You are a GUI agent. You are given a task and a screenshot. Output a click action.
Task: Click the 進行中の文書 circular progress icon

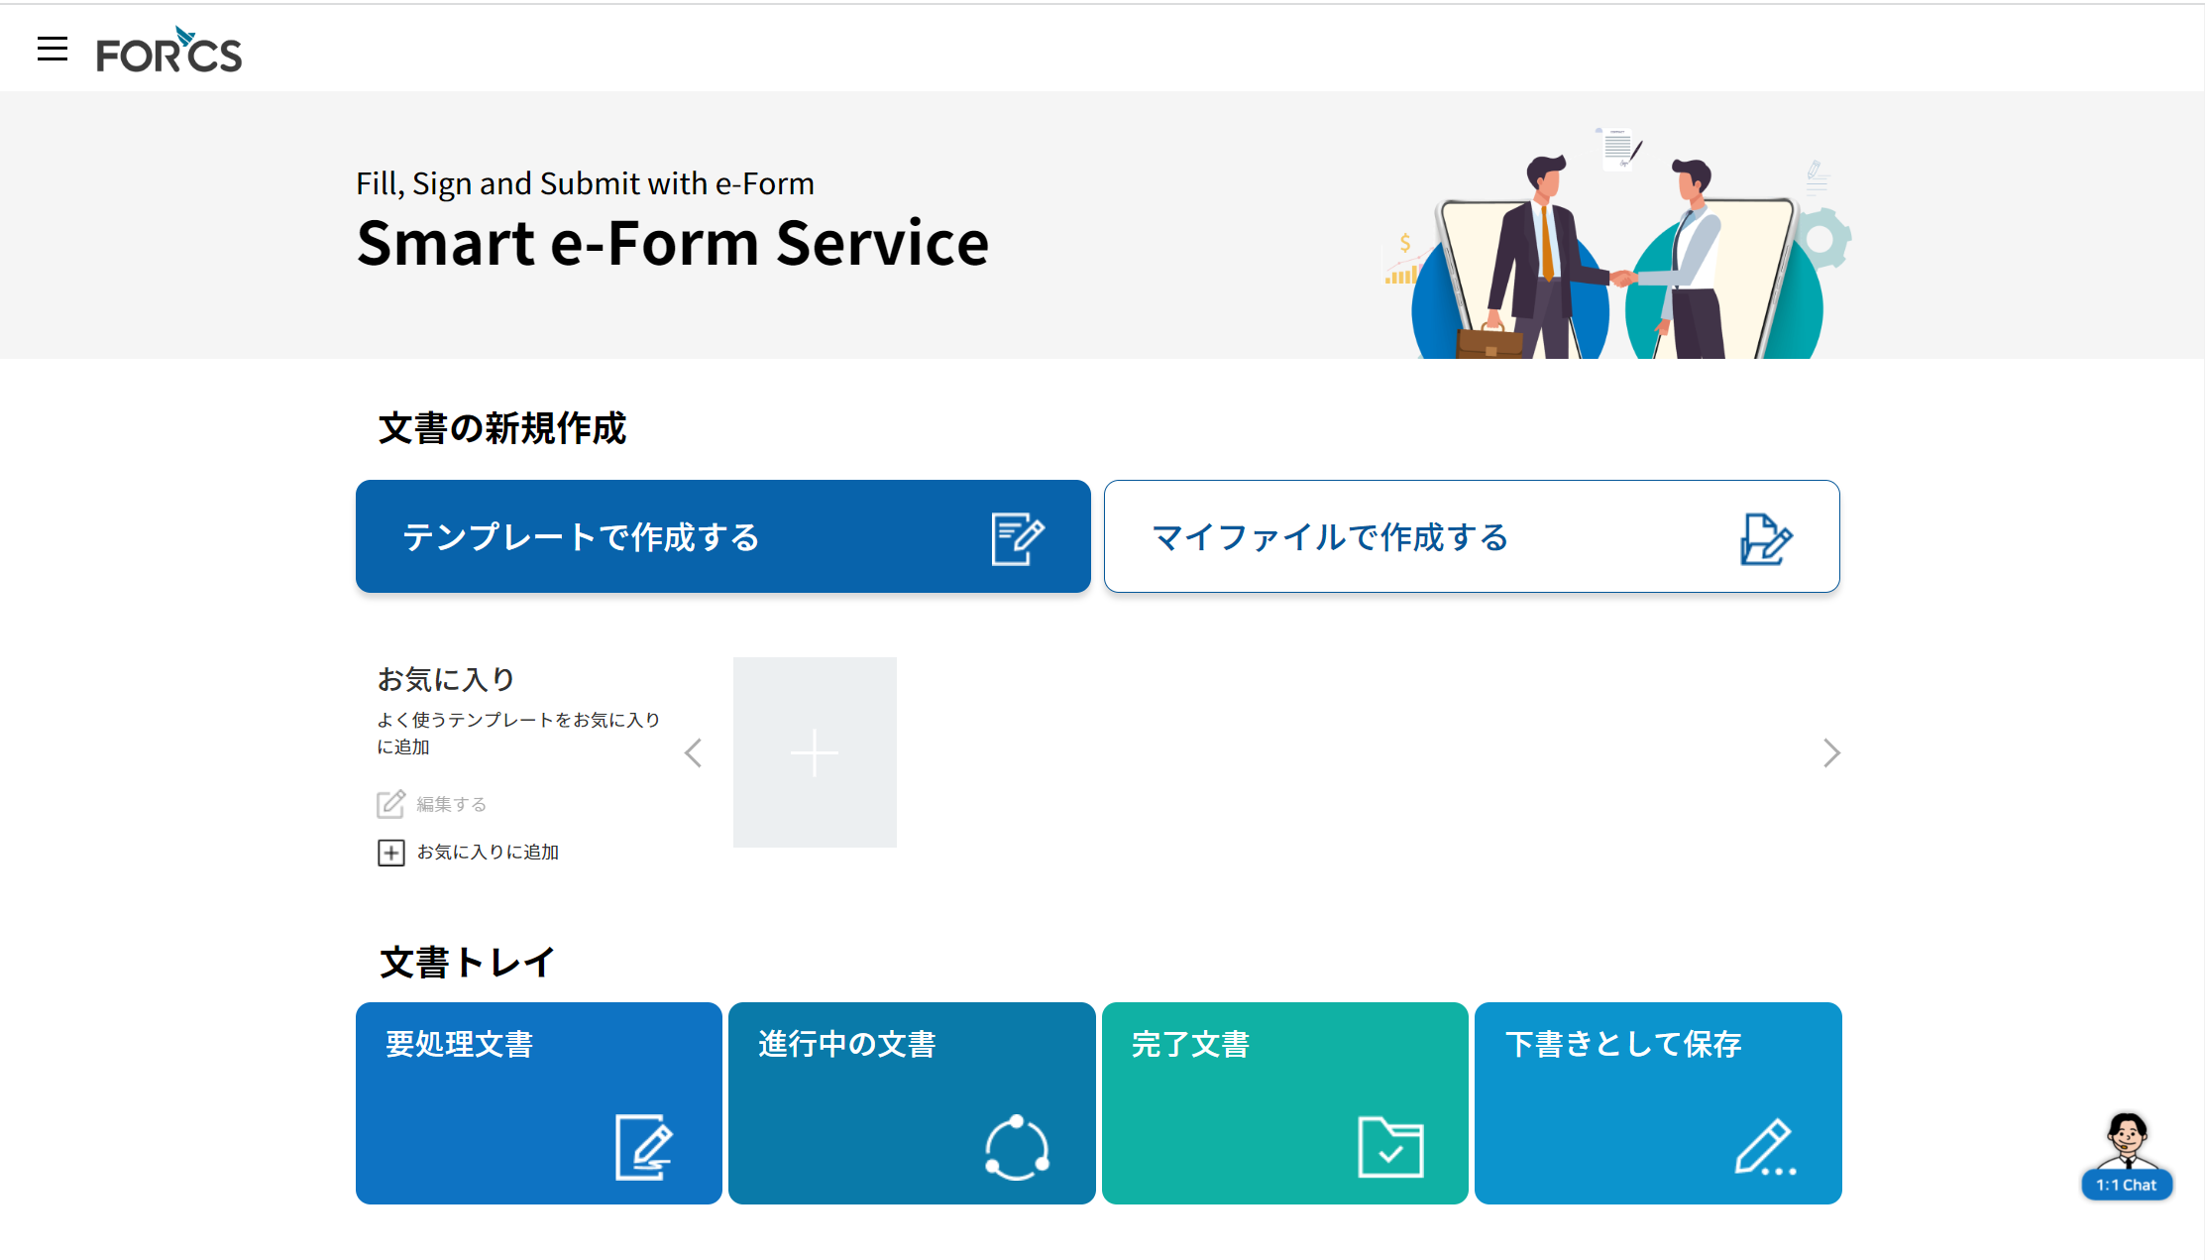1016,1148
